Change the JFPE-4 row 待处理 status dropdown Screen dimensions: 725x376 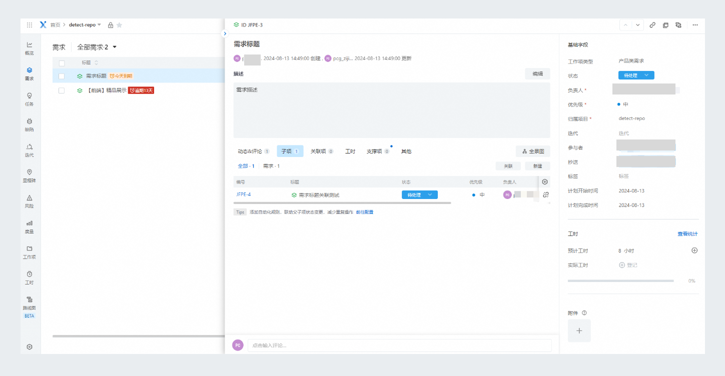(420, 195)
